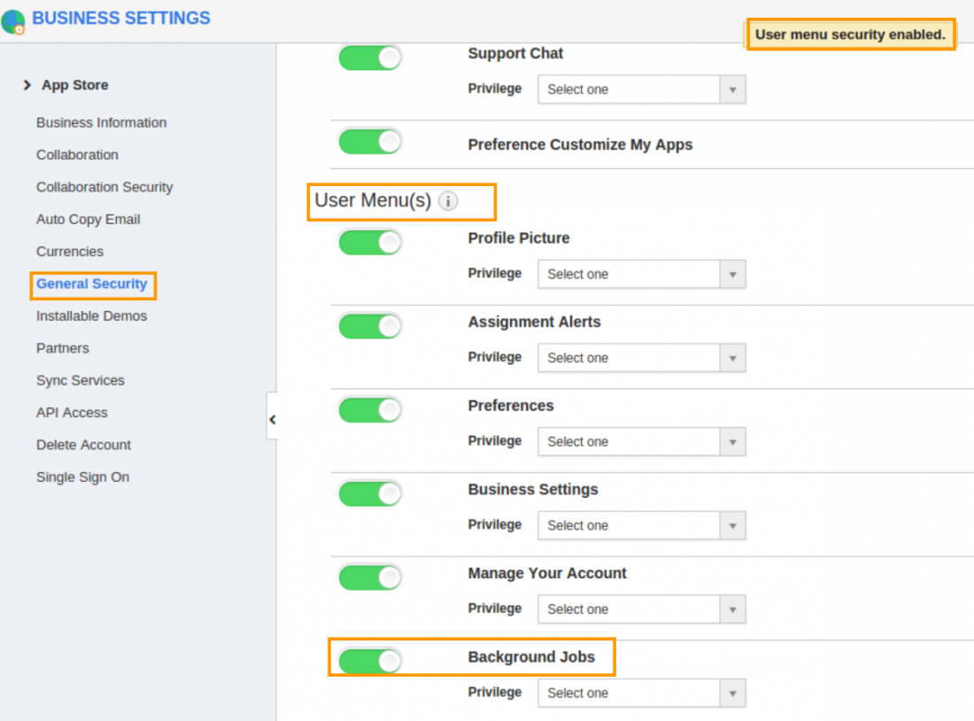The width and height of the screenshot is (974, 721).
Task: Toggle off Assignment Alerts
Action: [369, 326]
